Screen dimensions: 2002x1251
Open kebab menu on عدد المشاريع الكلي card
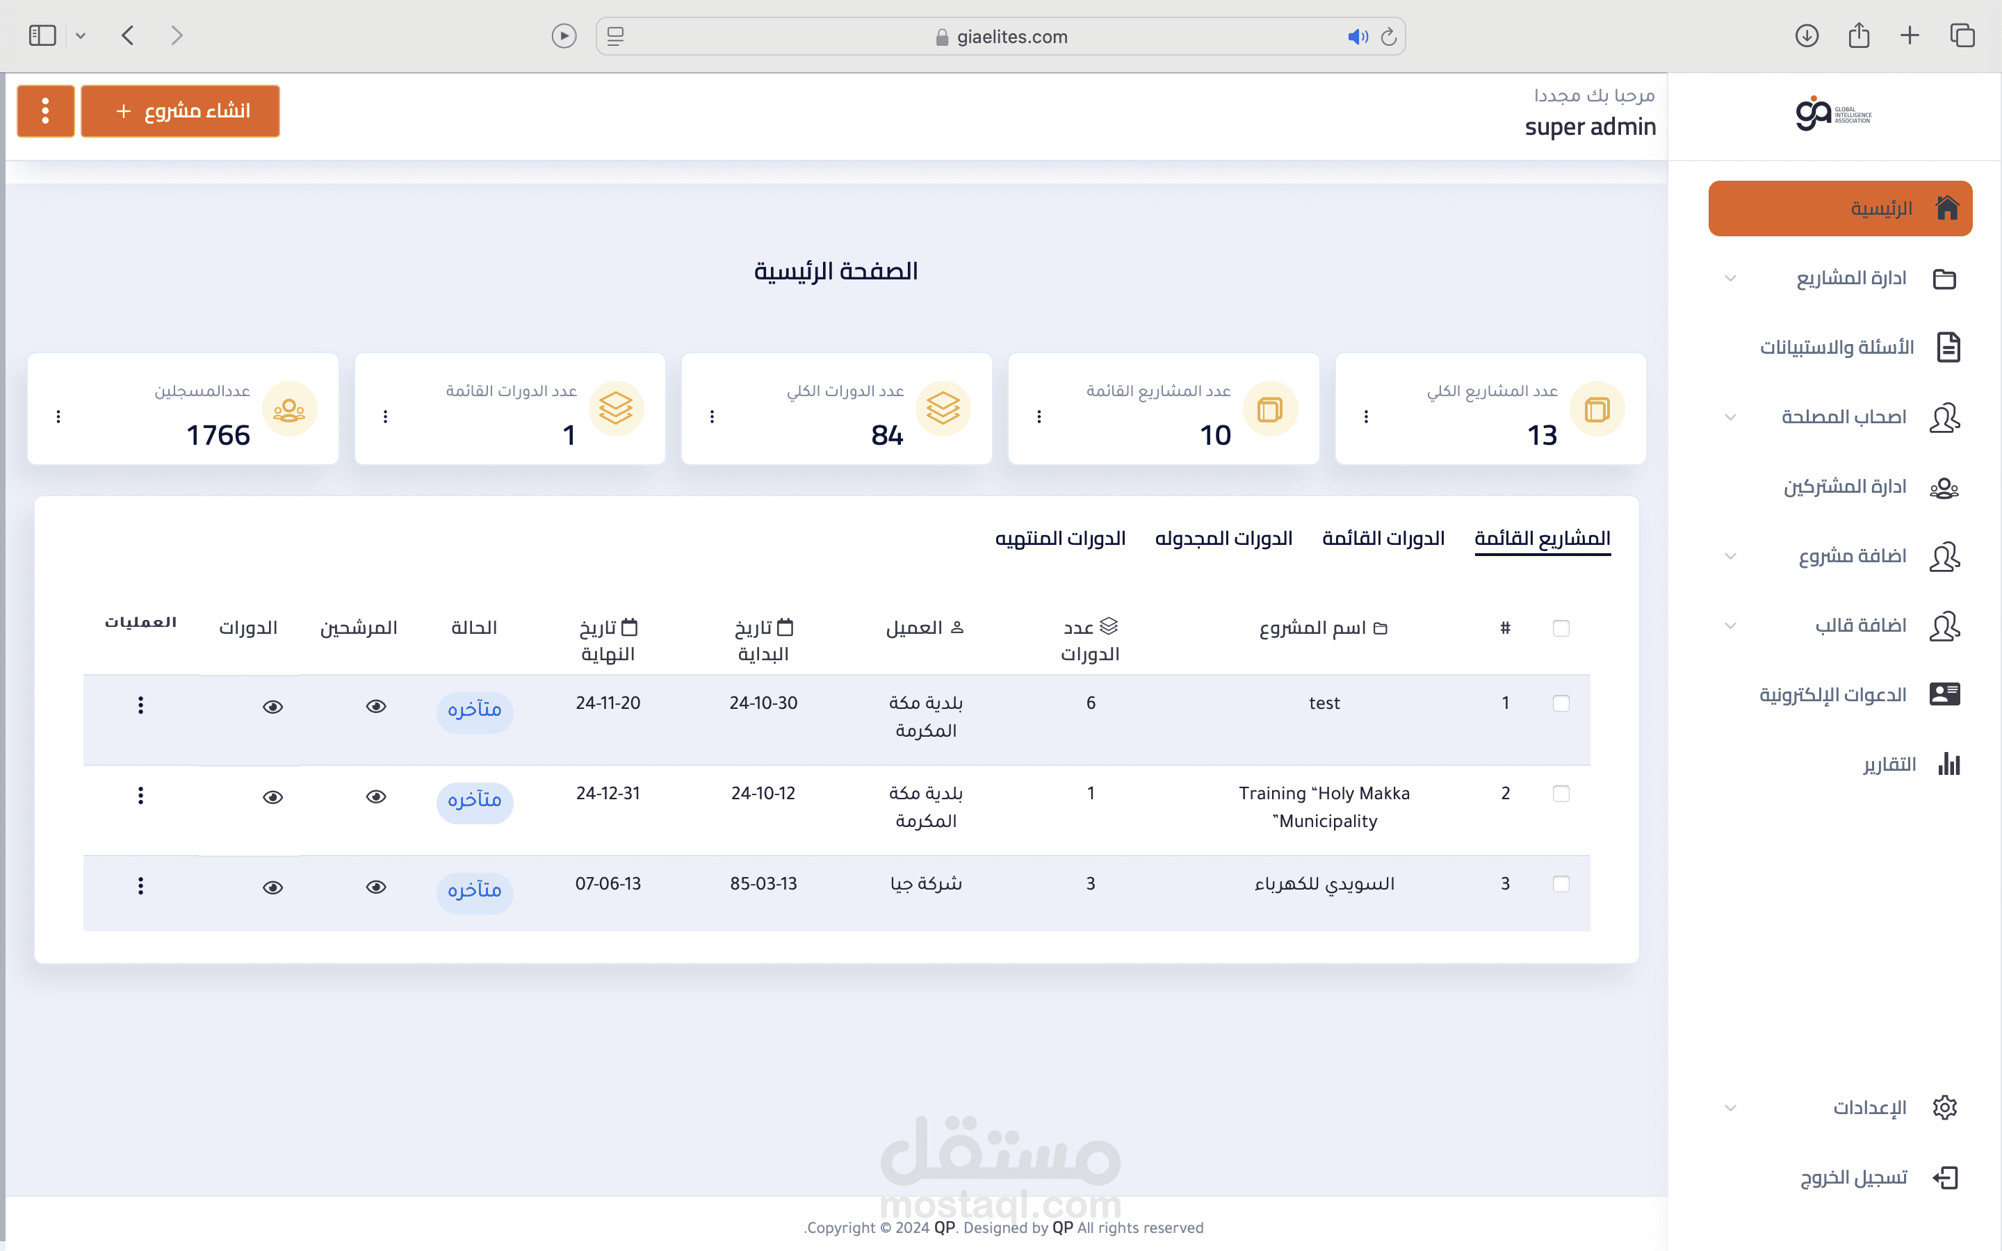click(x=1367, y=417)
